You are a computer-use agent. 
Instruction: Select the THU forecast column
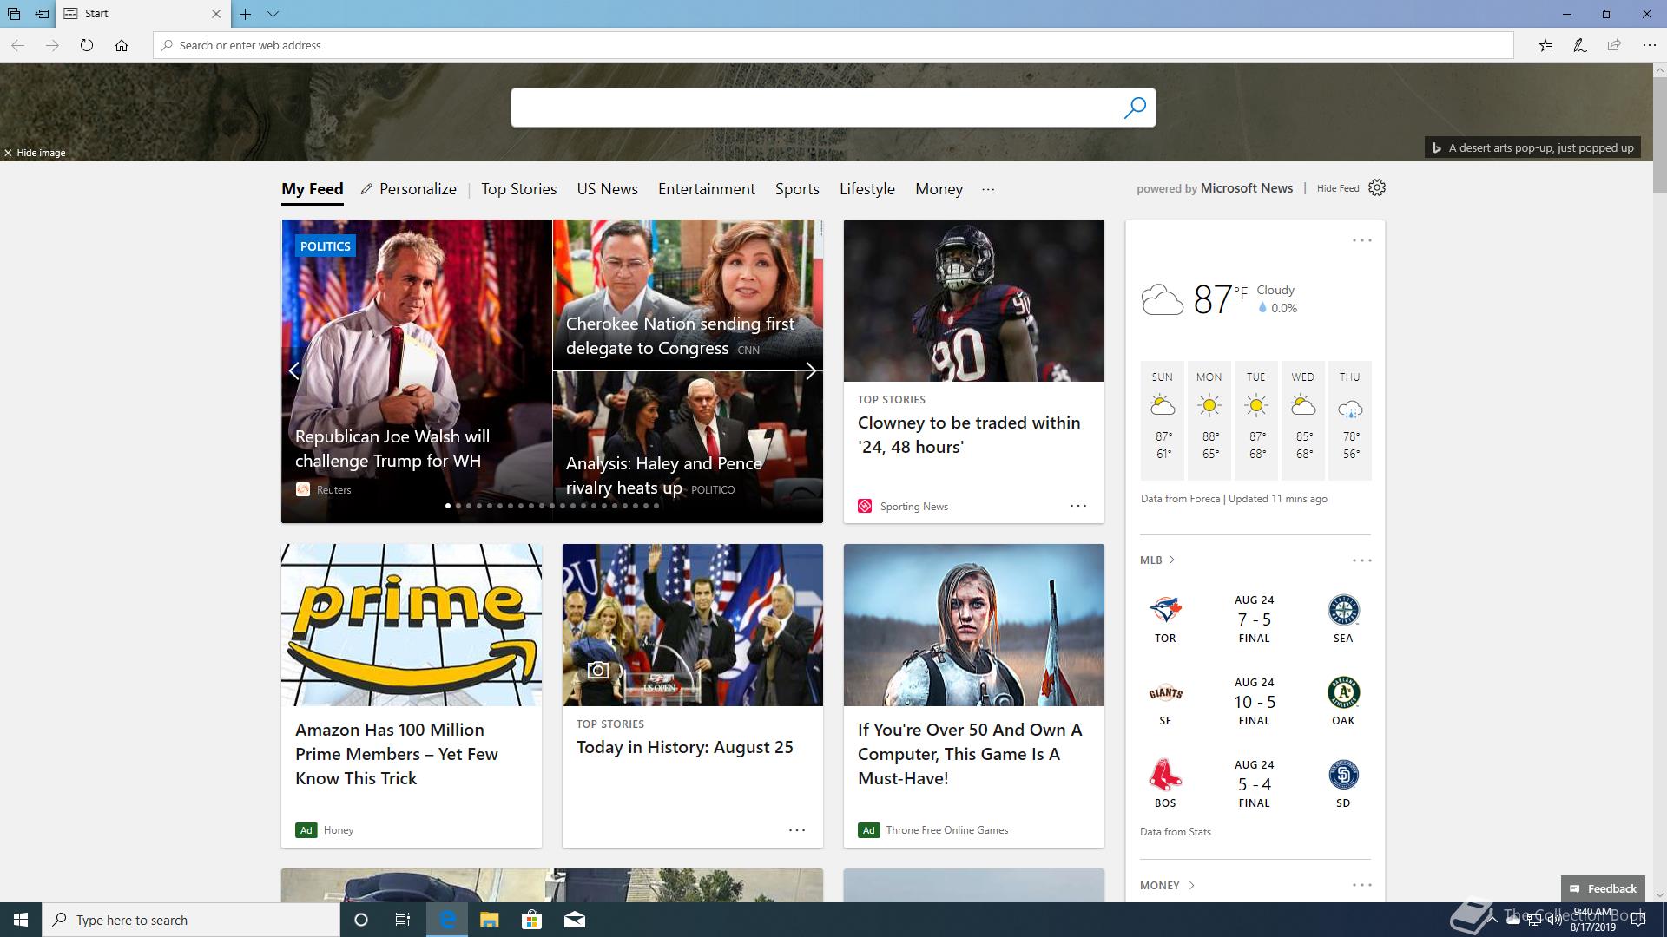[x=1350, y=420]
